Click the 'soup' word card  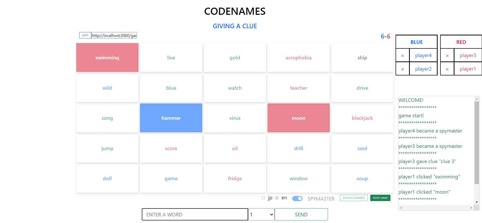[362, 178]
